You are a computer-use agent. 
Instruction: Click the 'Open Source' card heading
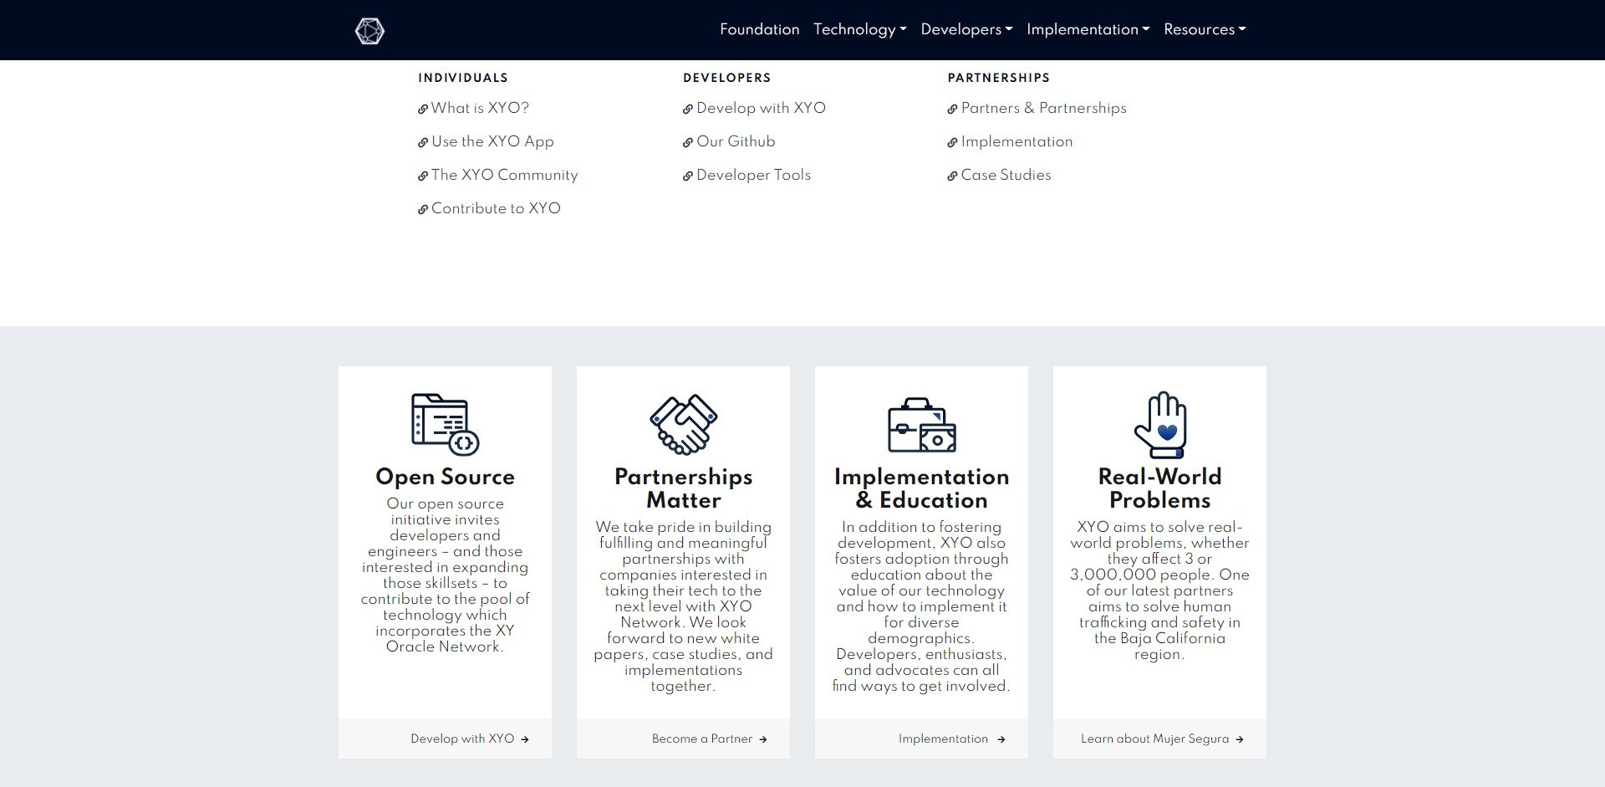[445, 477]
